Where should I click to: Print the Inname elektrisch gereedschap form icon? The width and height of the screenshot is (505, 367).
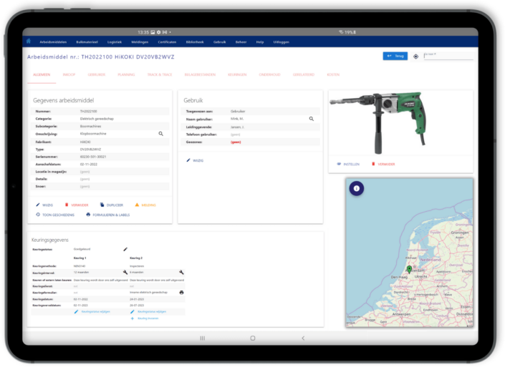(x=182, y=293)
